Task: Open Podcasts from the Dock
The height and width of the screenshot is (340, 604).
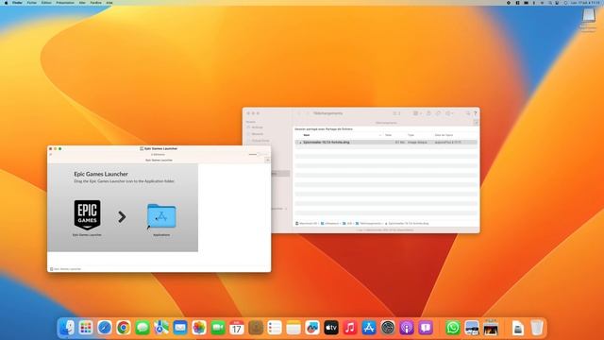Action: point(407,328)
